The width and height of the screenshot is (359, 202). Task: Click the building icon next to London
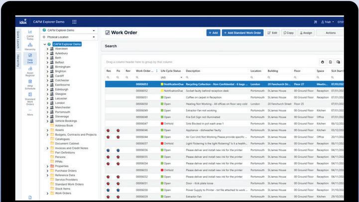(52, 103)
